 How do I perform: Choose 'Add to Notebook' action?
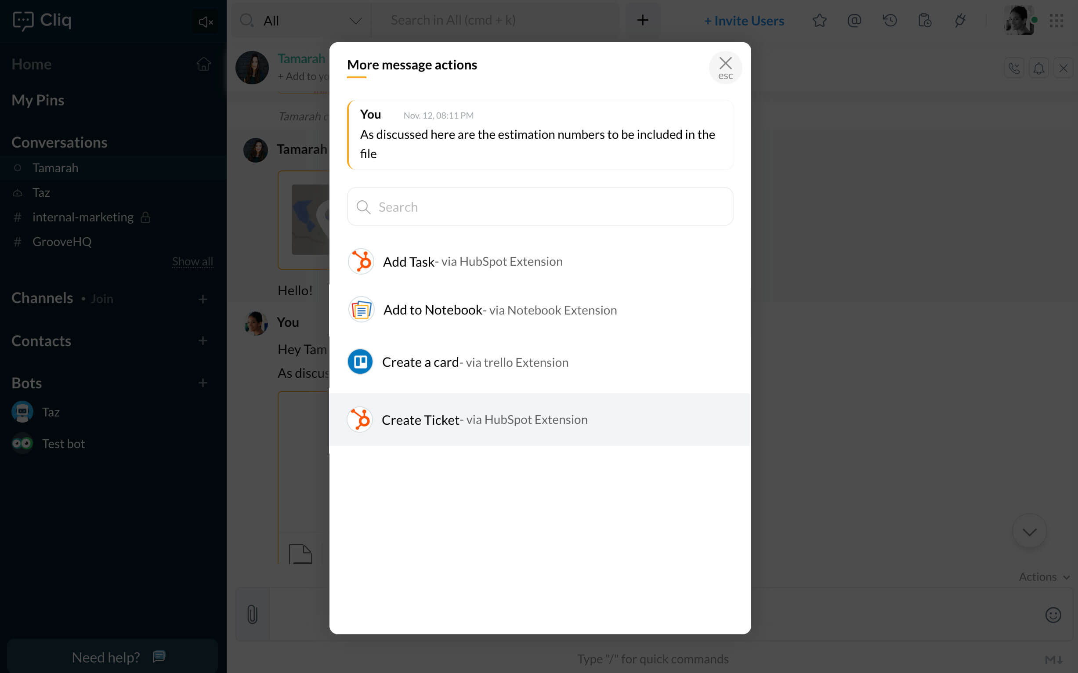[499, 309]
